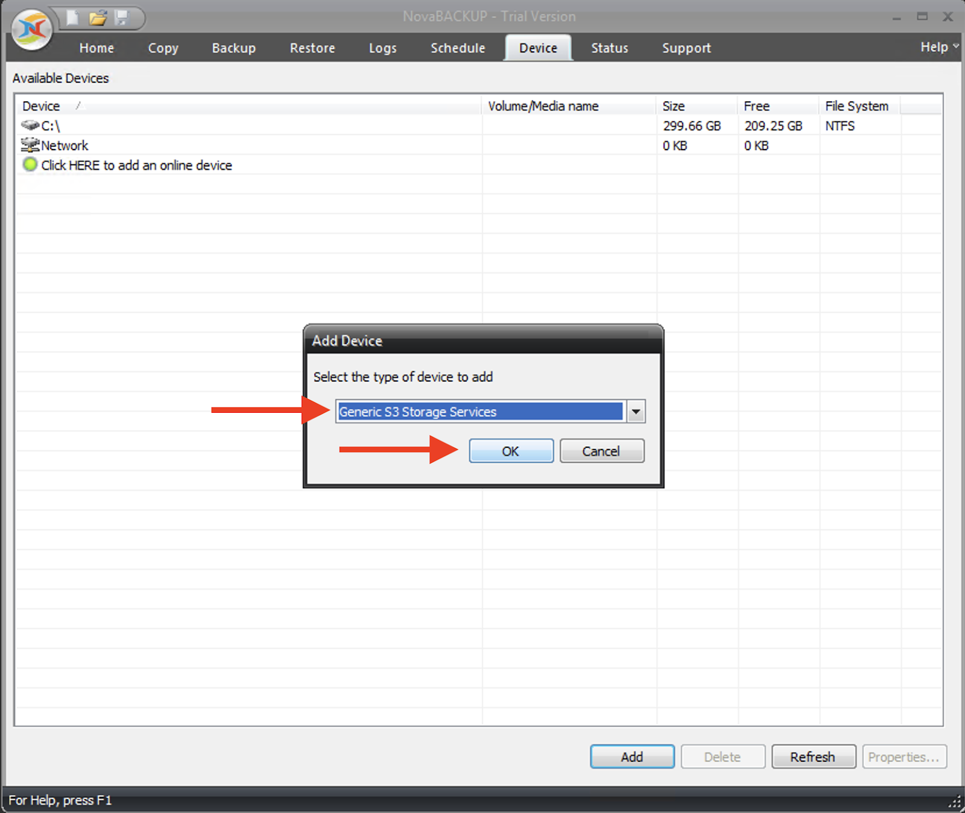Click the green online device icon
Image resolution: width=965 pixels, height=813 pixels.
click(x=30, y=165)
